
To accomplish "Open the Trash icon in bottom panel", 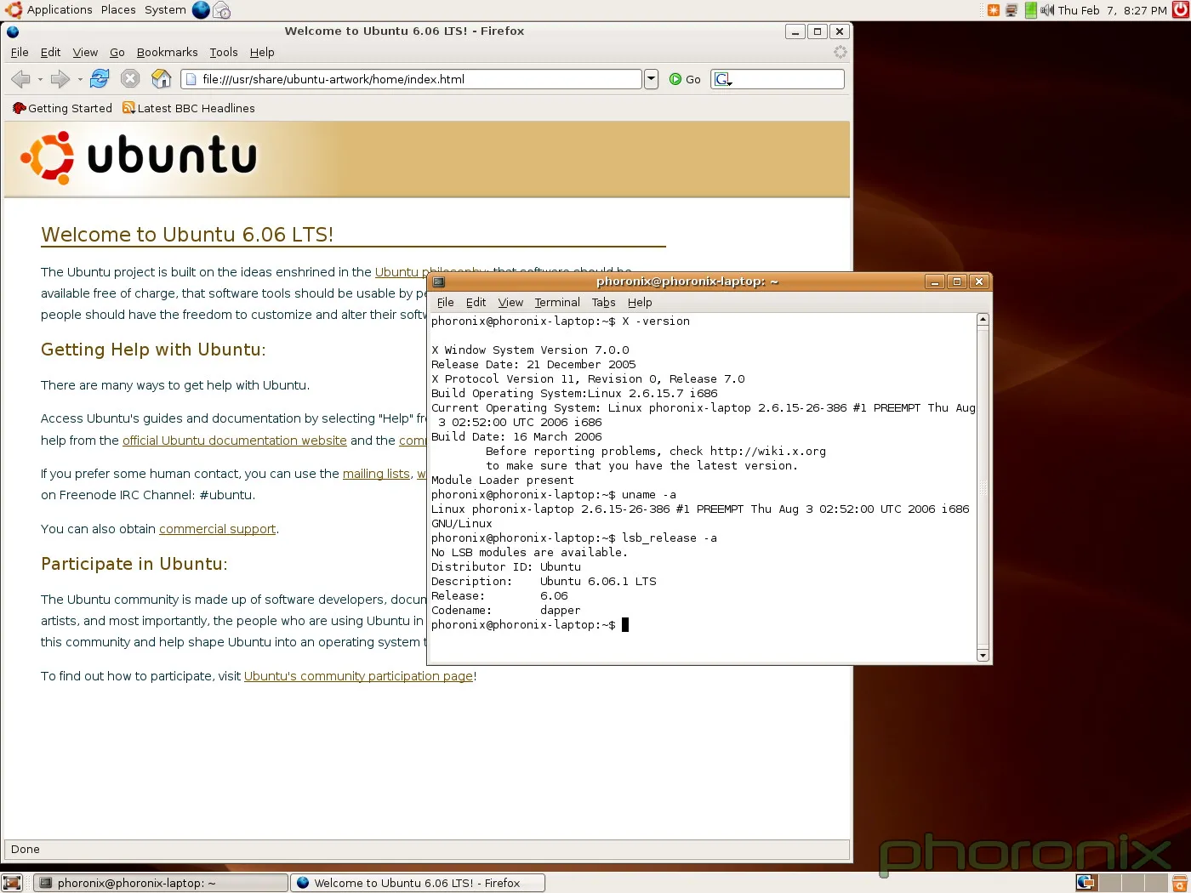I will click(x=1179, y=883).
